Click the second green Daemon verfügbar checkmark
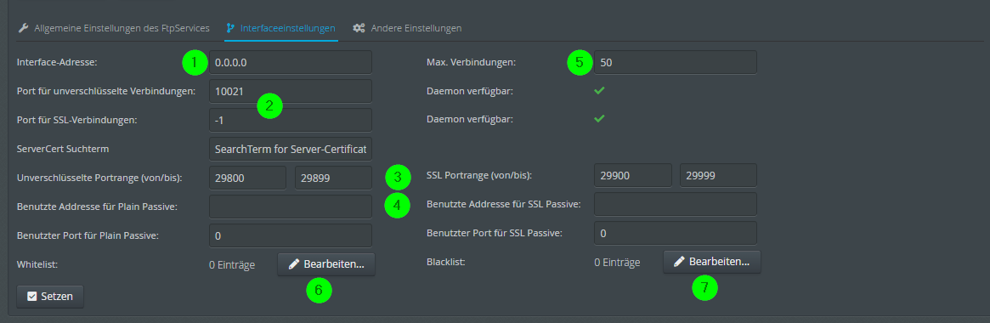 click(599, 118)
